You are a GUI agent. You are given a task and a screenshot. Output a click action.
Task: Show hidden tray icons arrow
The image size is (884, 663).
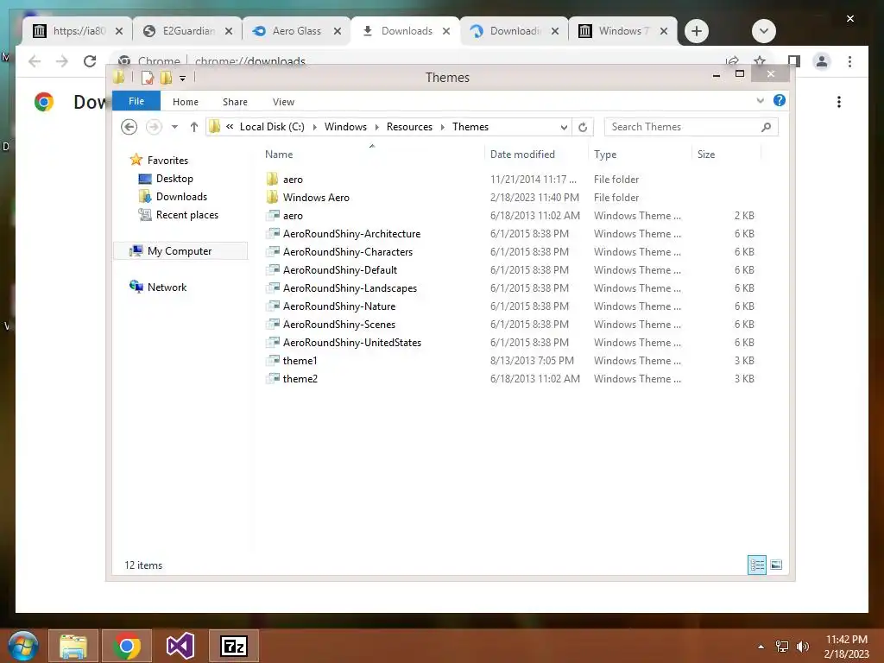click(x=761, y=647)
